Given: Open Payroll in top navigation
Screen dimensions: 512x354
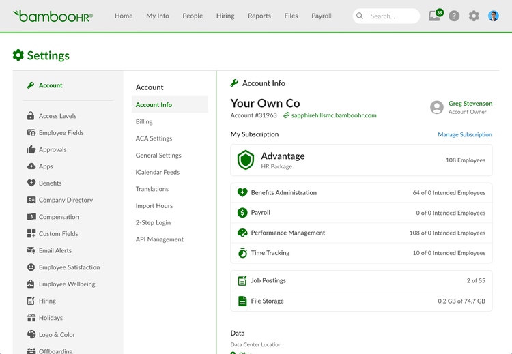Looking at the screenshot, I should point(322,16).
